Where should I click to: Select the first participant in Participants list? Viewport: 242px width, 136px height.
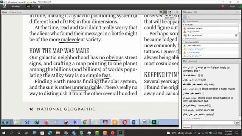tap(210, 45)
